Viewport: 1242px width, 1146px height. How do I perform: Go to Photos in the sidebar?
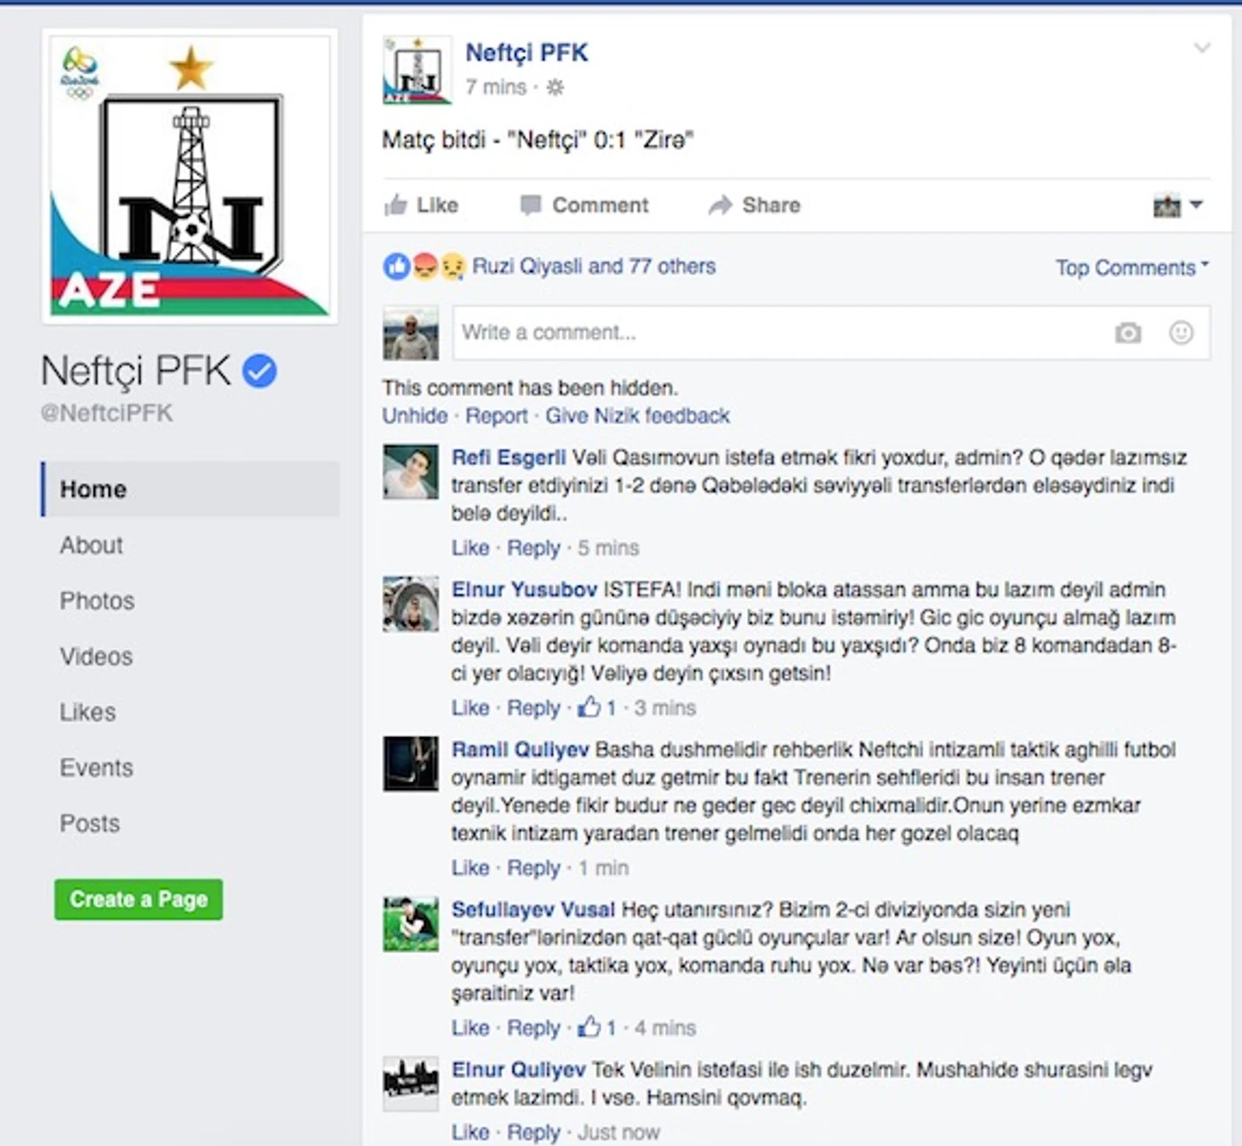point(97,601)
